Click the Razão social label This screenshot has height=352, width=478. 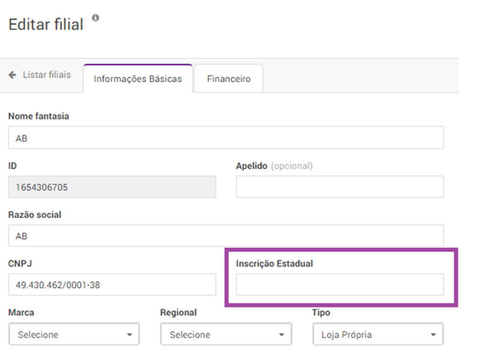pos(35,215)
